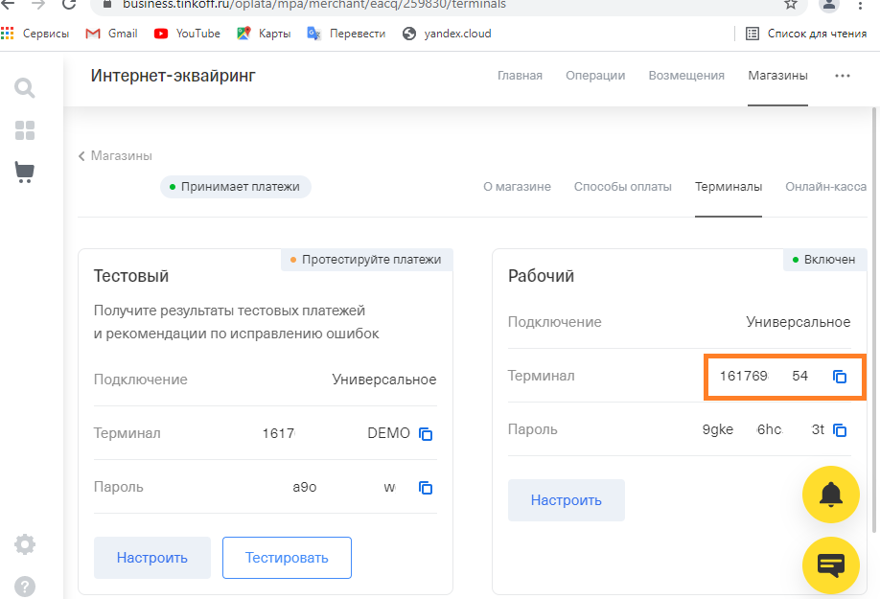This screenshot has width=880, height=599.
Task: Open Перевести bookmark
Action: (346, 34)
